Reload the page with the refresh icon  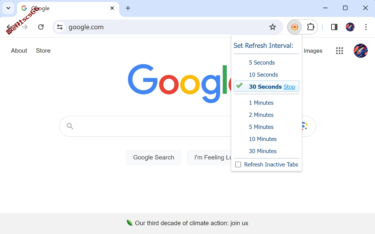pyautogui.click(x=41, y=27)
